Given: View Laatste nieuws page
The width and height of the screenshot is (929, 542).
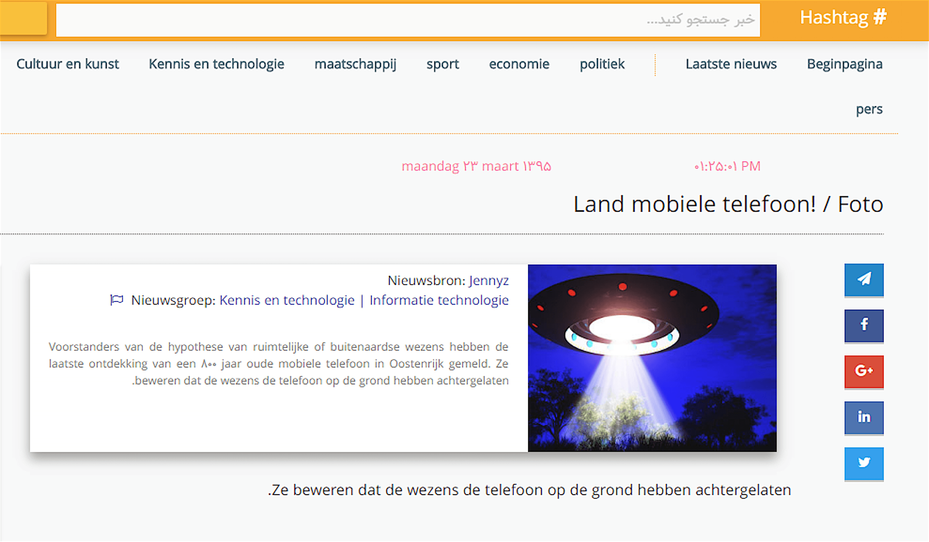Looking at the screenshot, I should (731, 64).
